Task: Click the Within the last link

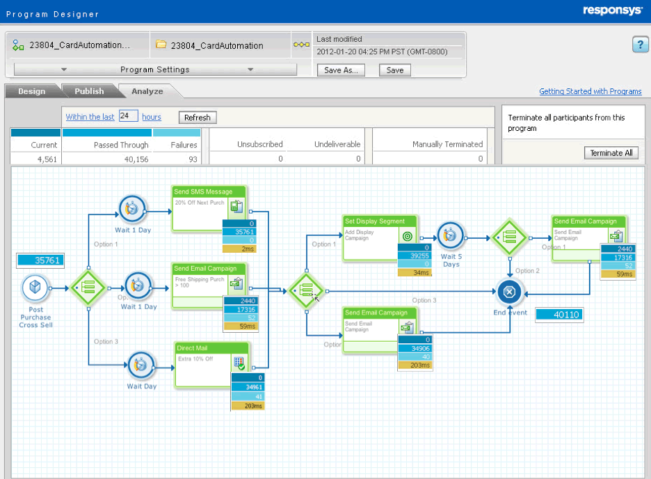Action: [90, 117]
